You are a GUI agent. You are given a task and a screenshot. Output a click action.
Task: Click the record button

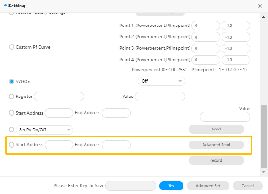(x=216, y=160)
